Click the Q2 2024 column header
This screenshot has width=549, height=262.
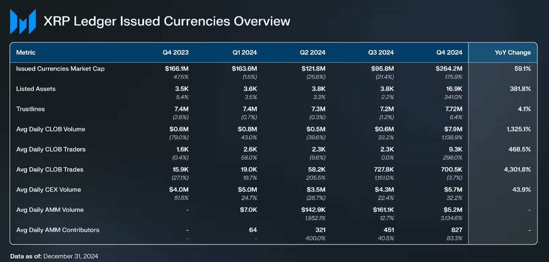click(313, 52)
